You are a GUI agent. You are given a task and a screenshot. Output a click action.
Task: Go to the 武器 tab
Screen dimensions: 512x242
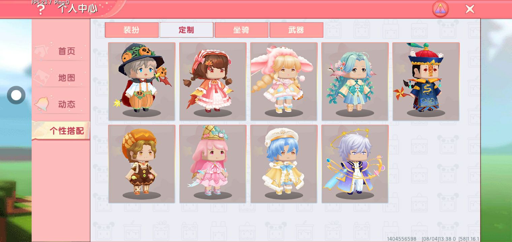pyautogui.click(x=296, y=30)
